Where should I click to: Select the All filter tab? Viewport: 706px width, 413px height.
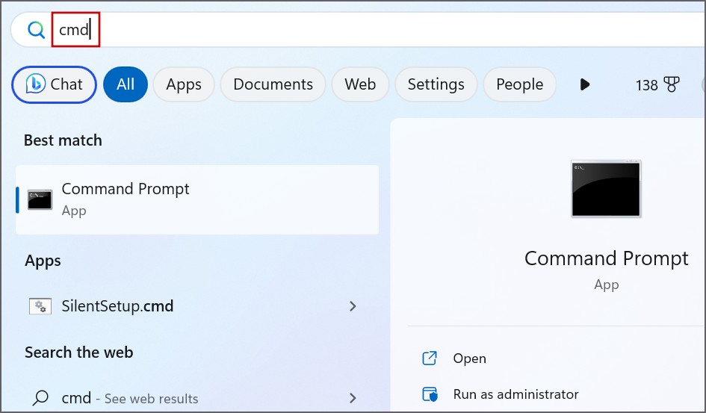(126, 84)
